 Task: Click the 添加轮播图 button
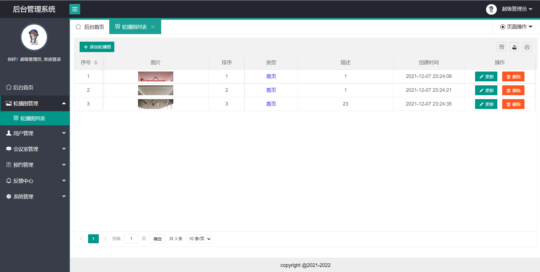click(x=97, y=47)
